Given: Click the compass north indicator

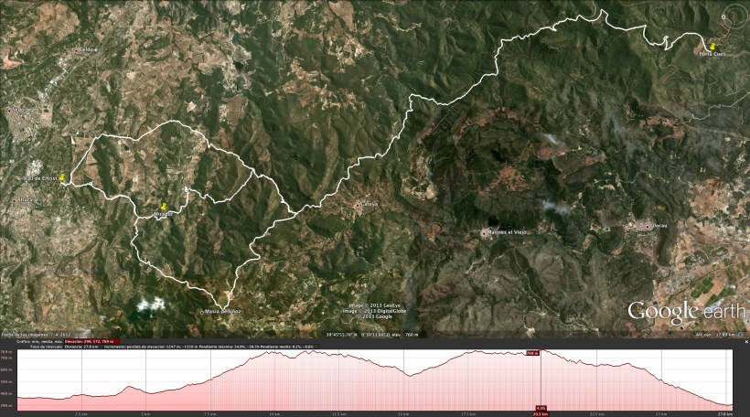Looking at the screenshot, I should [723, 16].
